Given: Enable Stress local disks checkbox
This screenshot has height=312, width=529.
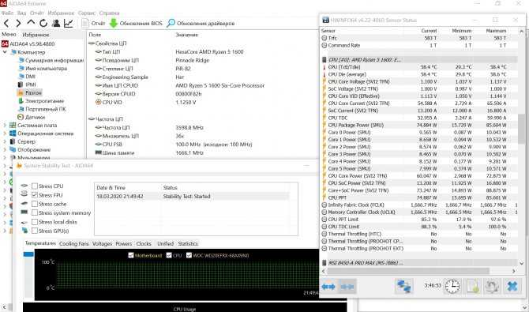Looking at the screenshot, I should point(35,222).
